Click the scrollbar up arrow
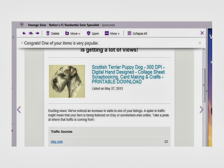This screenshot has width=224, height=168. (x=204, y=49)
